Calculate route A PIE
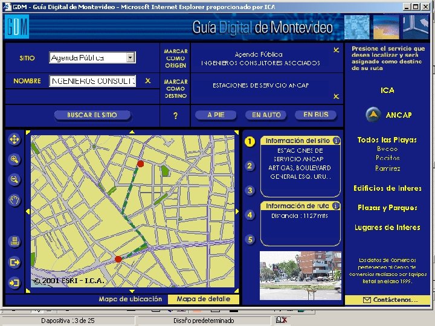 tap(216, 115)
